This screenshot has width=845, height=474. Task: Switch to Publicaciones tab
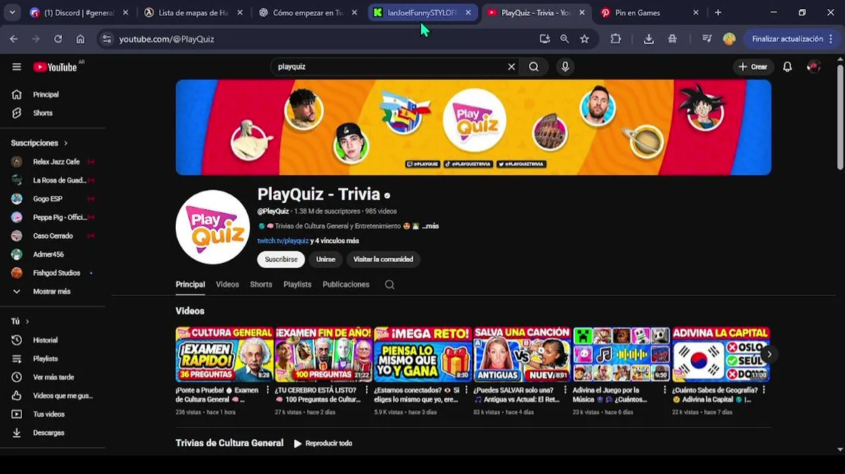coord(346,284)
